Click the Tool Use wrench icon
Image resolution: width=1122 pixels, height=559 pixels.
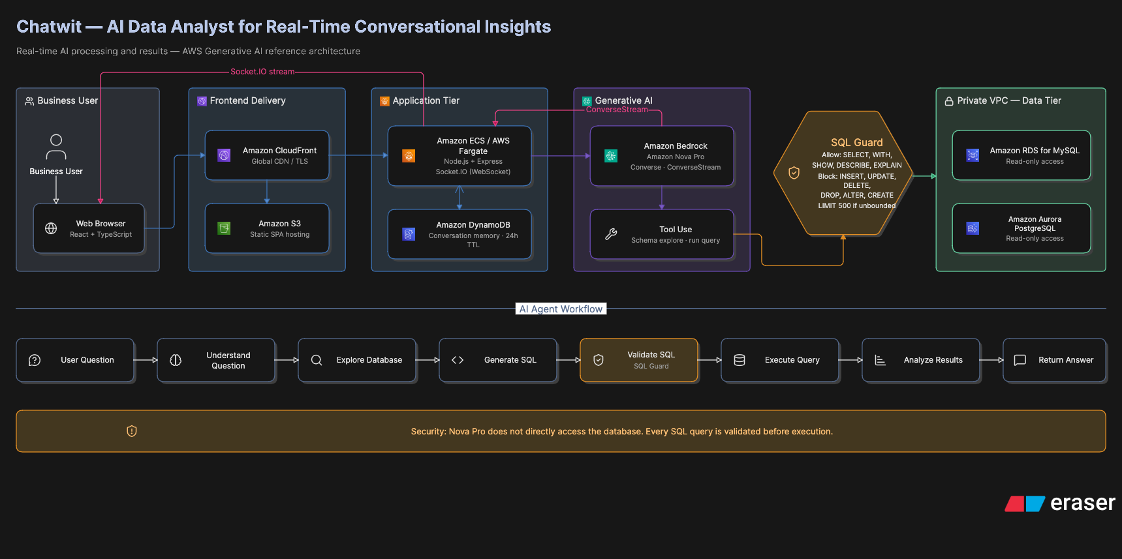pos(611,234)
